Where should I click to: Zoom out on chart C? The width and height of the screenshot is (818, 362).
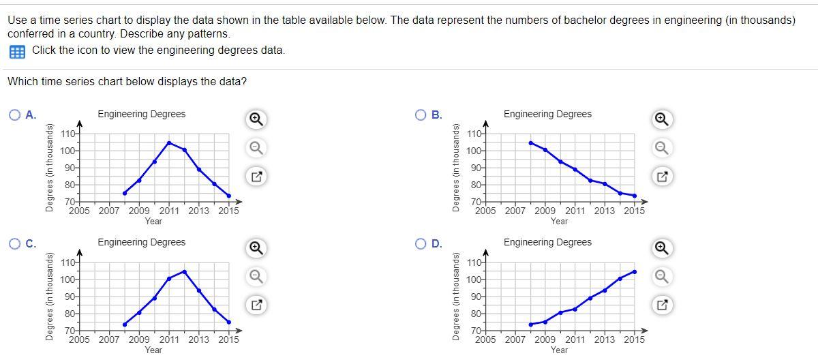256,277
